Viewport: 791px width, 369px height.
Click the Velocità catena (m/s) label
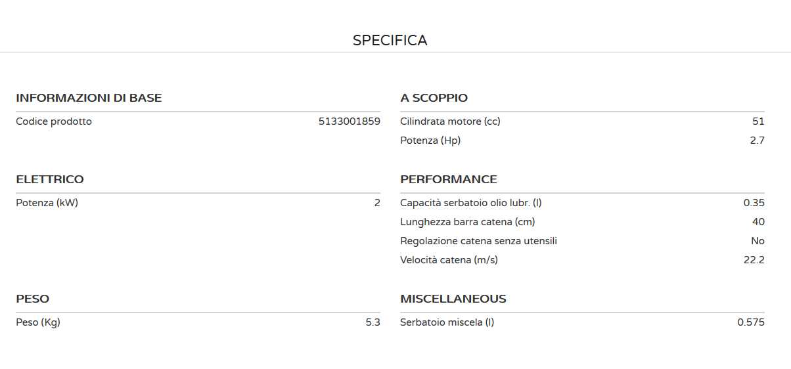point(449,260)
